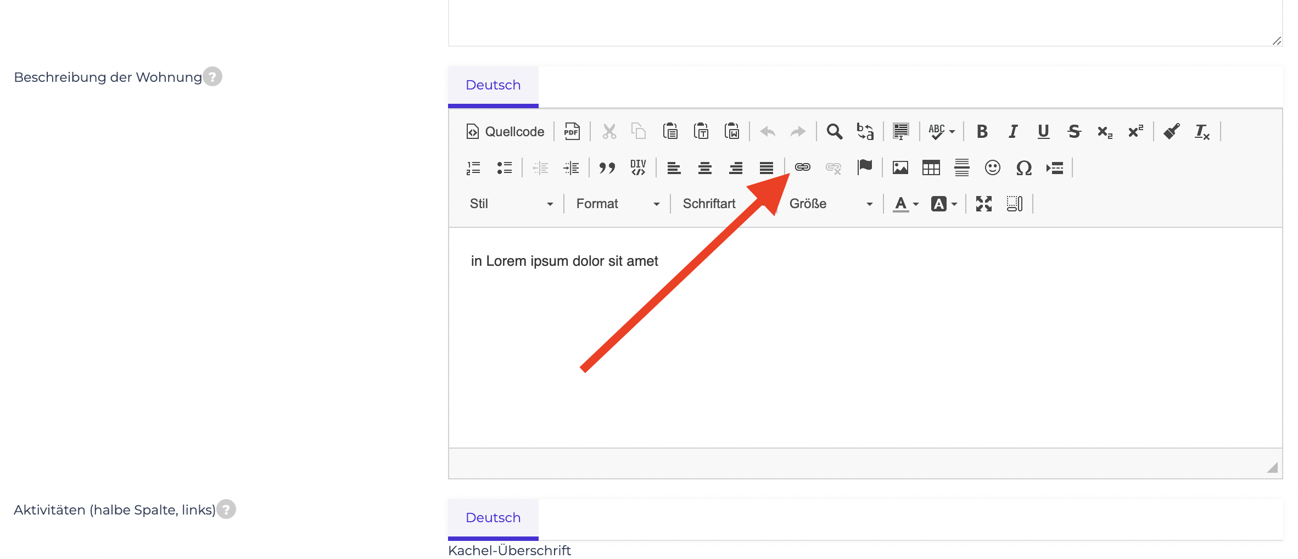Open the Quellcode source view
1298x559 pixels.
505,132
